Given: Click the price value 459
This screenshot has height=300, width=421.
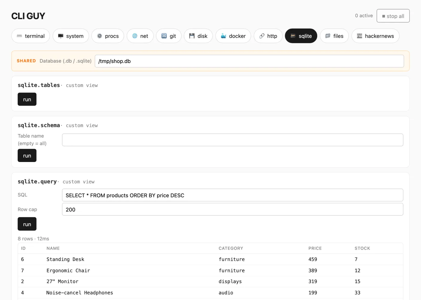Looking at the screenshot, I should click(313, 259).
